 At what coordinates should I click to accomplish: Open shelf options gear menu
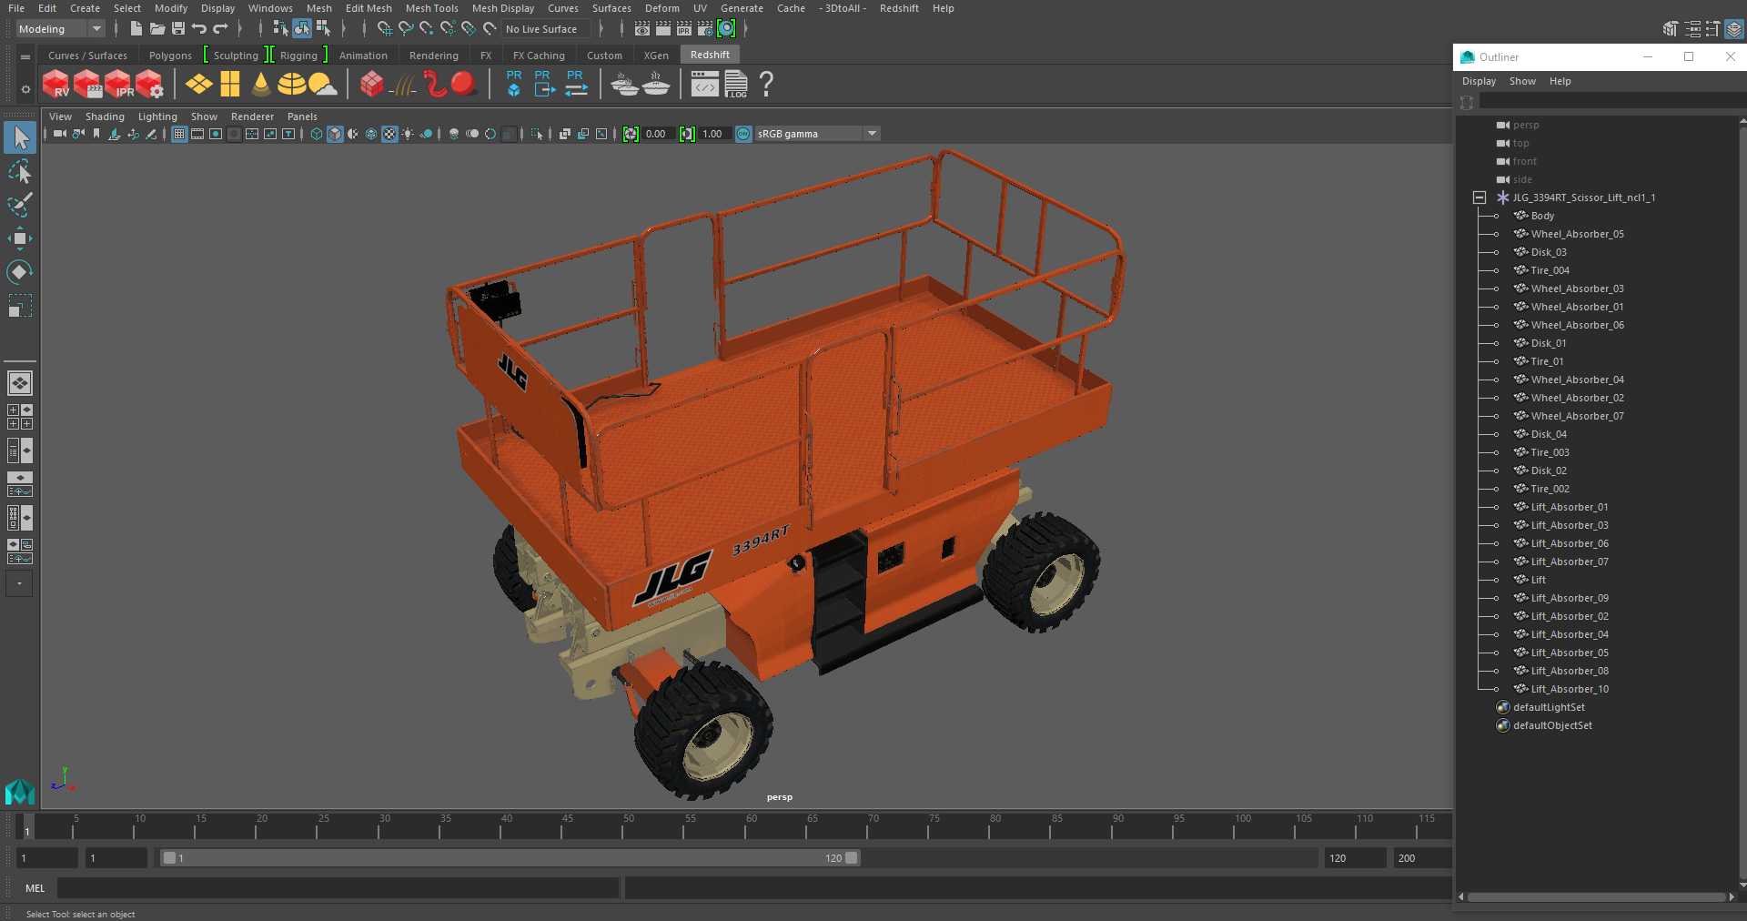click(x=25, y=88)
